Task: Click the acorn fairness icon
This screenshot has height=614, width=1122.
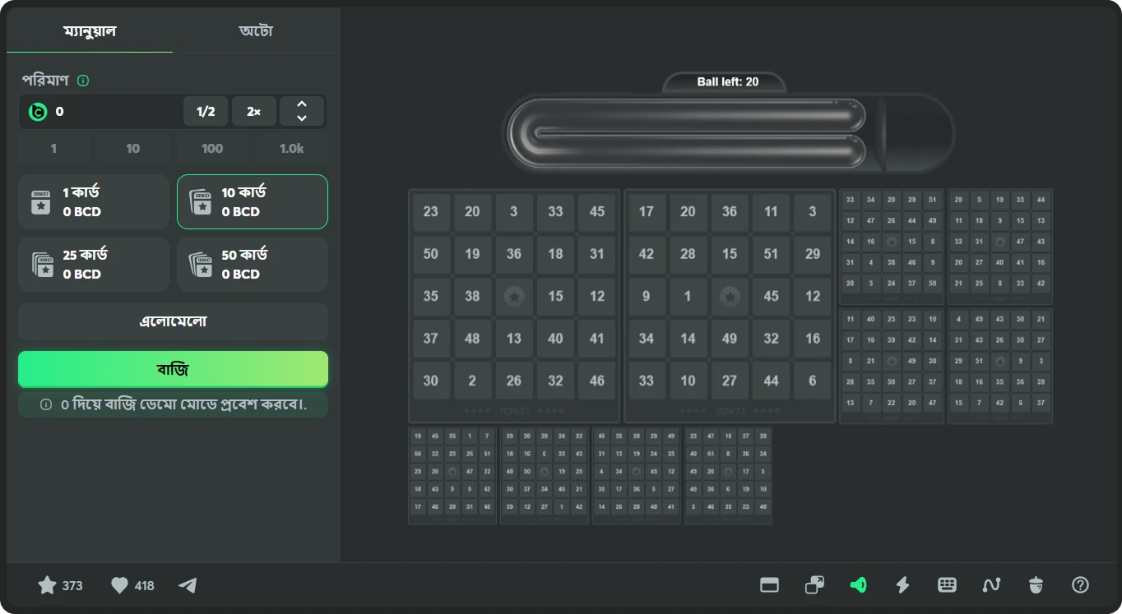Action: (1036, 585)
